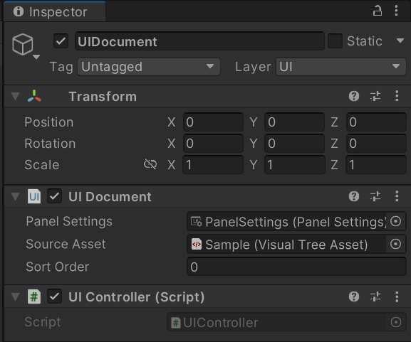This screenshot has height=342, width=411.
Task: Open the Tag dropdown showing Untagged
Action: click(x=149, y=67)
